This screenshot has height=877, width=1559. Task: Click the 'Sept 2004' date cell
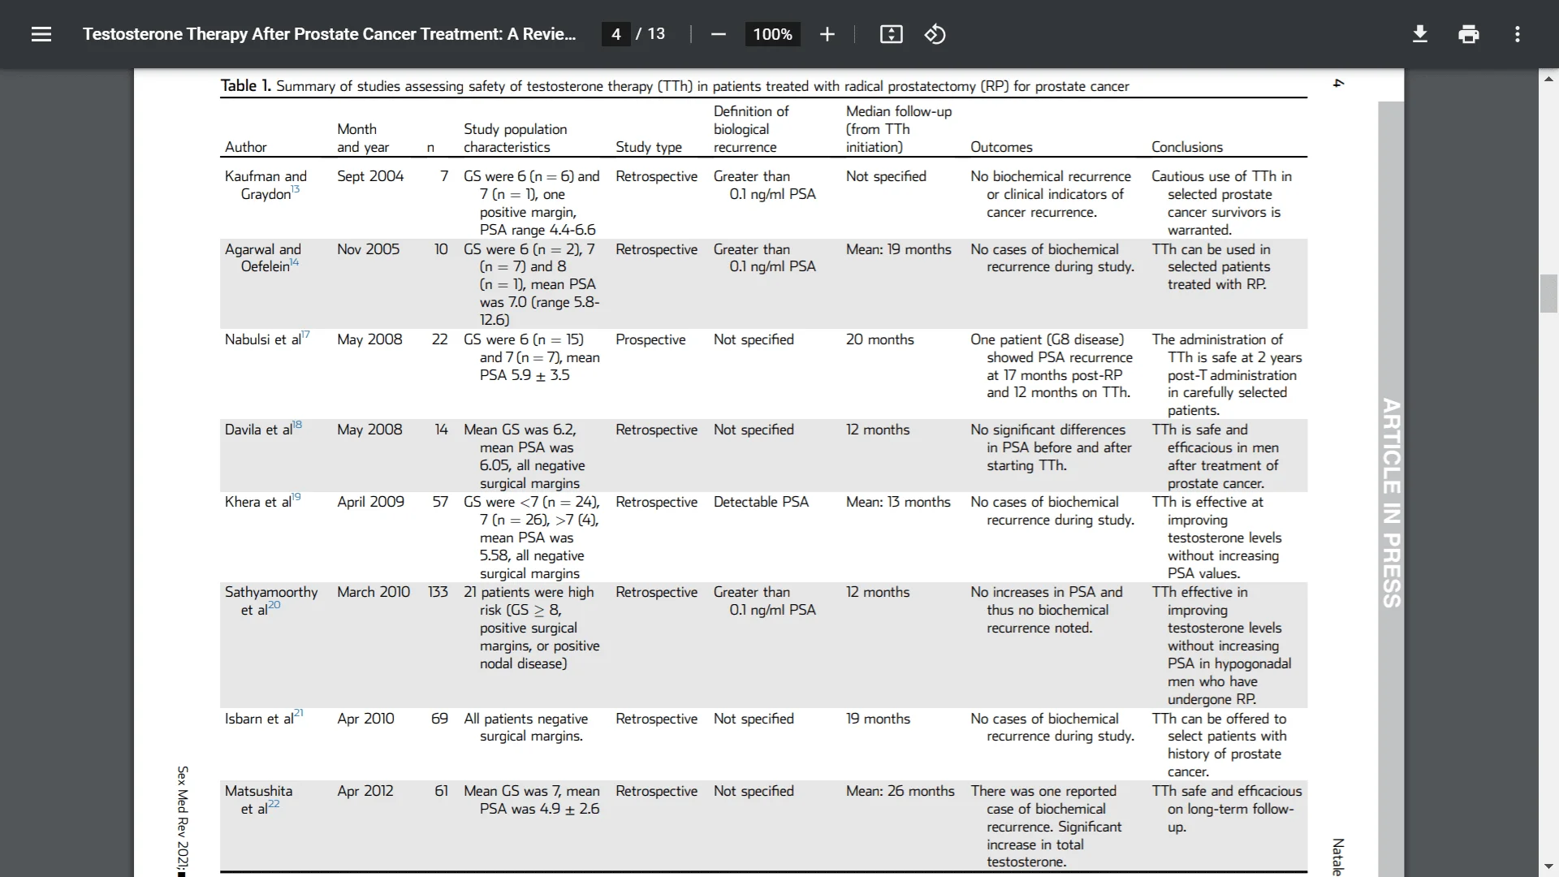pyautogui.click(x=370, y=176)
